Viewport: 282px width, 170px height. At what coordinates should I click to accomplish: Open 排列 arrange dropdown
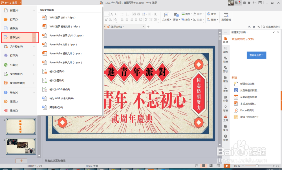[x=187, y=20]
